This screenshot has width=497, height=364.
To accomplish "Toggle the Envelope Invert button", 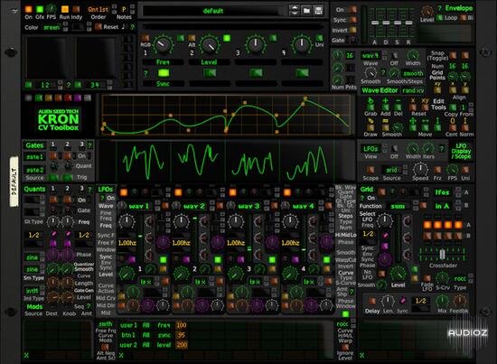I will click(352, 30).
